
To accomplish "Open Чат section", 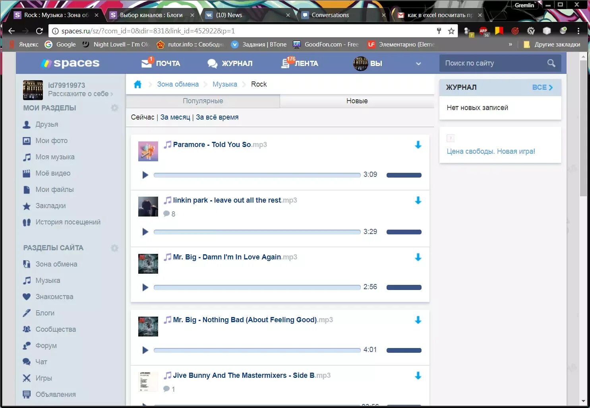I will click(41, 362).
